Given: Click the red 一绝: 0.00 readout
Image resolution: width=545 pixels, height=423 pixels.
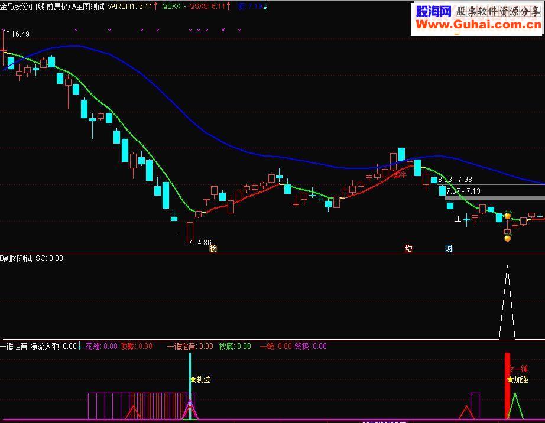Looking at the screenshot, I should click(x=276, y=346).
